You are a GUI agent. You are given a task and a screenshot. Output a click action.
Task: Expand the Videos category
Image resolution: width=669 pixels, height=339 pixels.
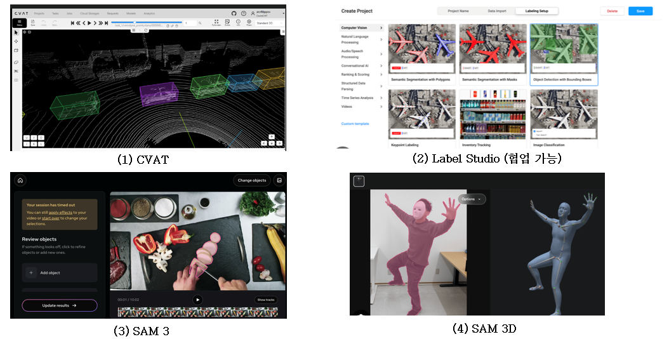click(x=362, y=106)
